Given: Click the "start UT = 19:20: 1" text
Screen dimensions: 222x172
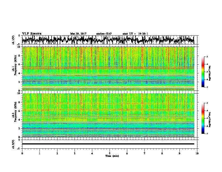Looking at the screenshot, I should pos(135,34).
